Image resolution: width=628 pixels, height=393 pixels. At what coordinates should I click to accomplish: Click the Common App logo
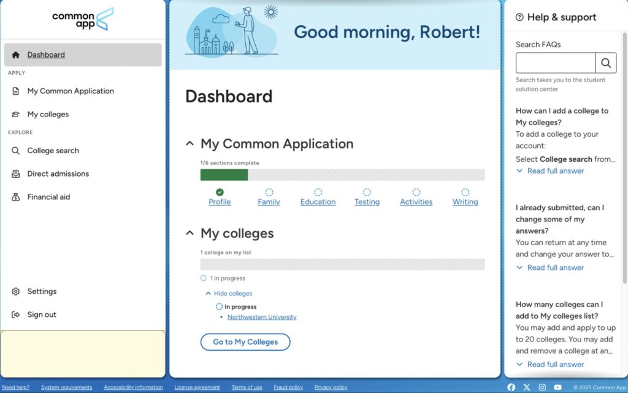[x=83, y=19]
